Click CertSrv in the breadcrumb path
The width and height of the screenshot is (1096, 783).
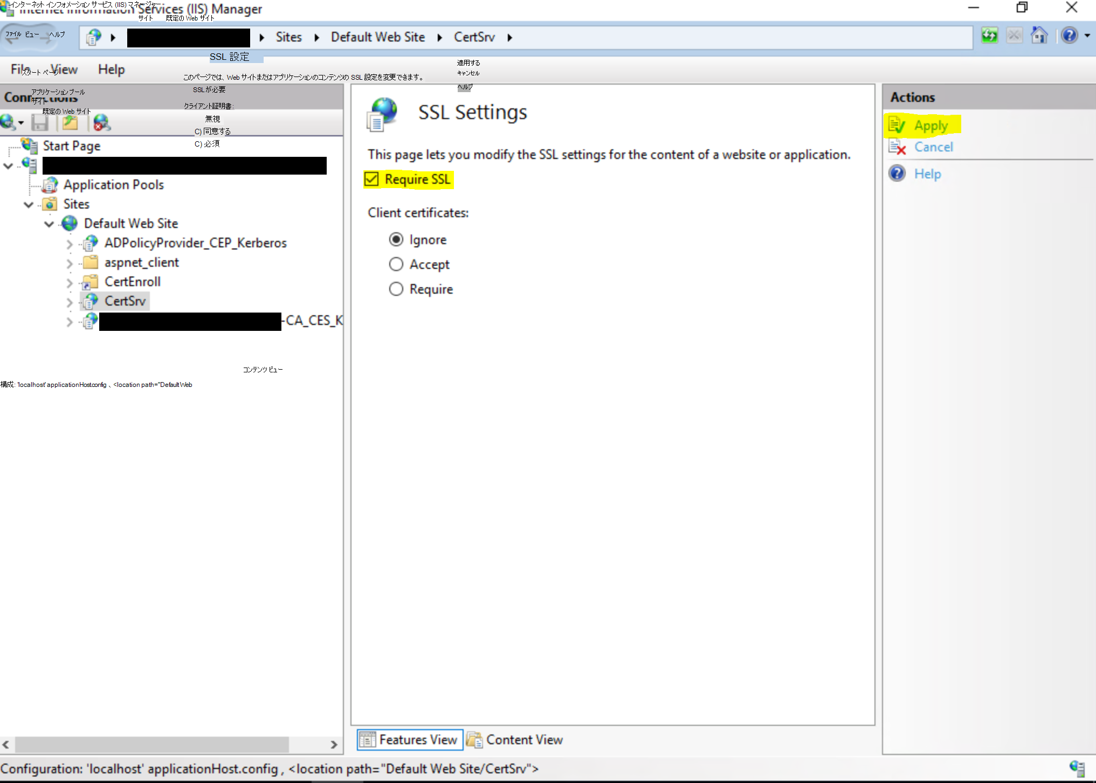click(x=474, y=37)
